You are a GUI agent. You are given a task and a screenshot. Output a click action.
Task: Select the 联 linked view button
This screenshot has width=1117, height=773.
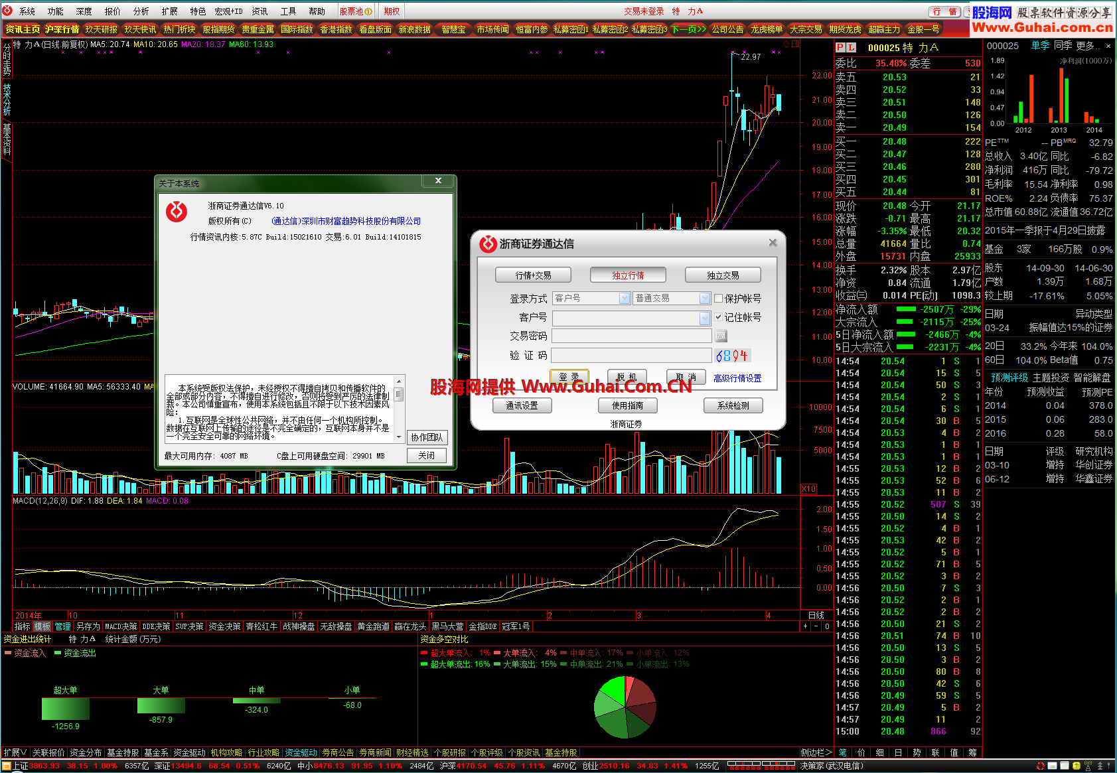[935, 752]
